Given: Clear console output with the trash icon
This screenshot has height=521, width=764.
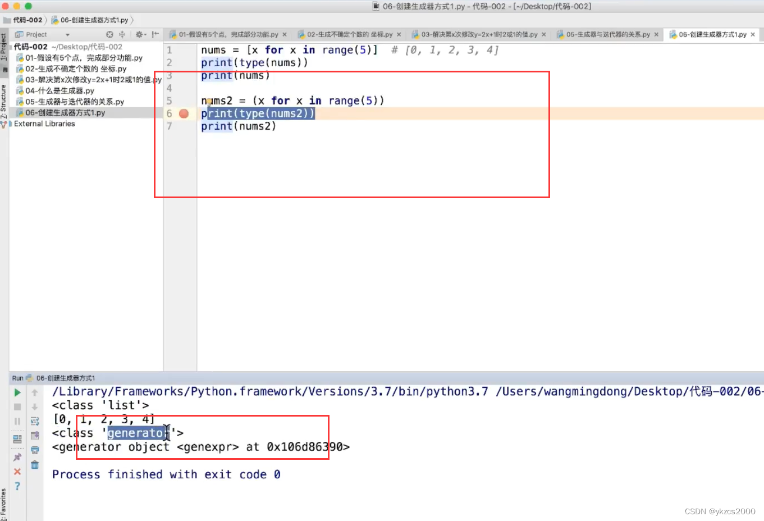Looking at the screenshot, I should click(35, 464).
